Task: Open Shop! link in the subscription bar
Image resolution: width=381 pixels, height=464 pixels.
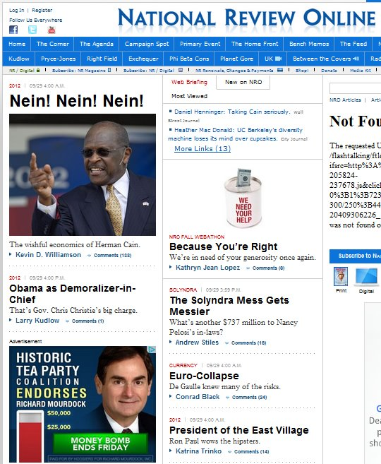Action: 302,70
